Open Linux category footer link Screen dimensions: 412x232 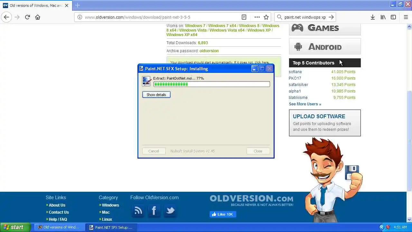107,219
